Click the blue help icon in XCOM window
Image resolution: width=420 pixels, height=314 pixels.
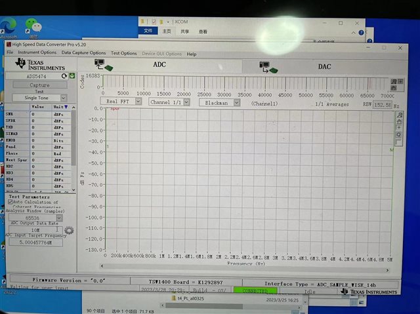(x=361, y=33)
